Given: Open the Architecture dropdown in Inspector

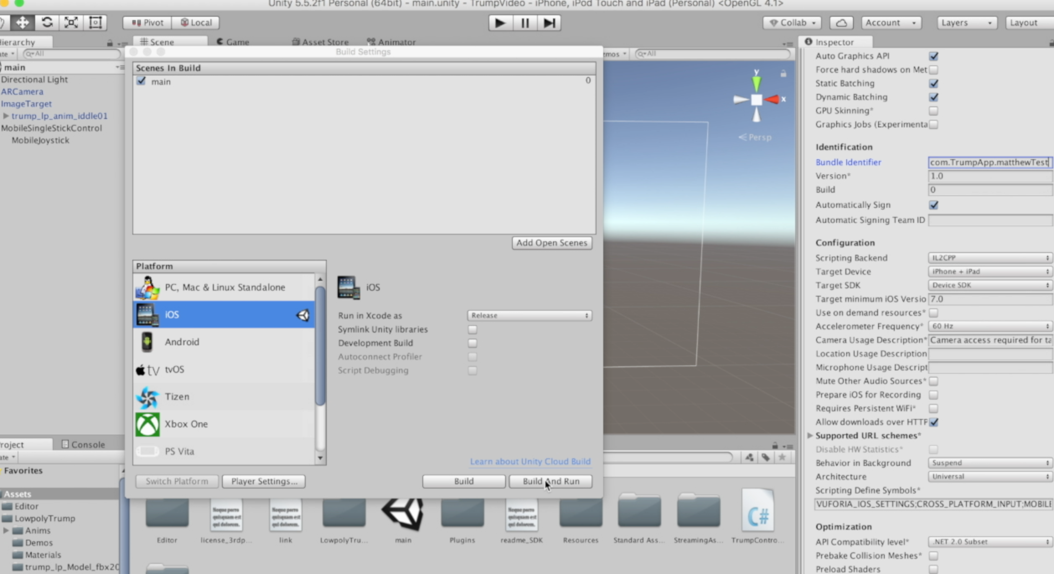Looking at the screenshot, I should (x=989, y=476).
